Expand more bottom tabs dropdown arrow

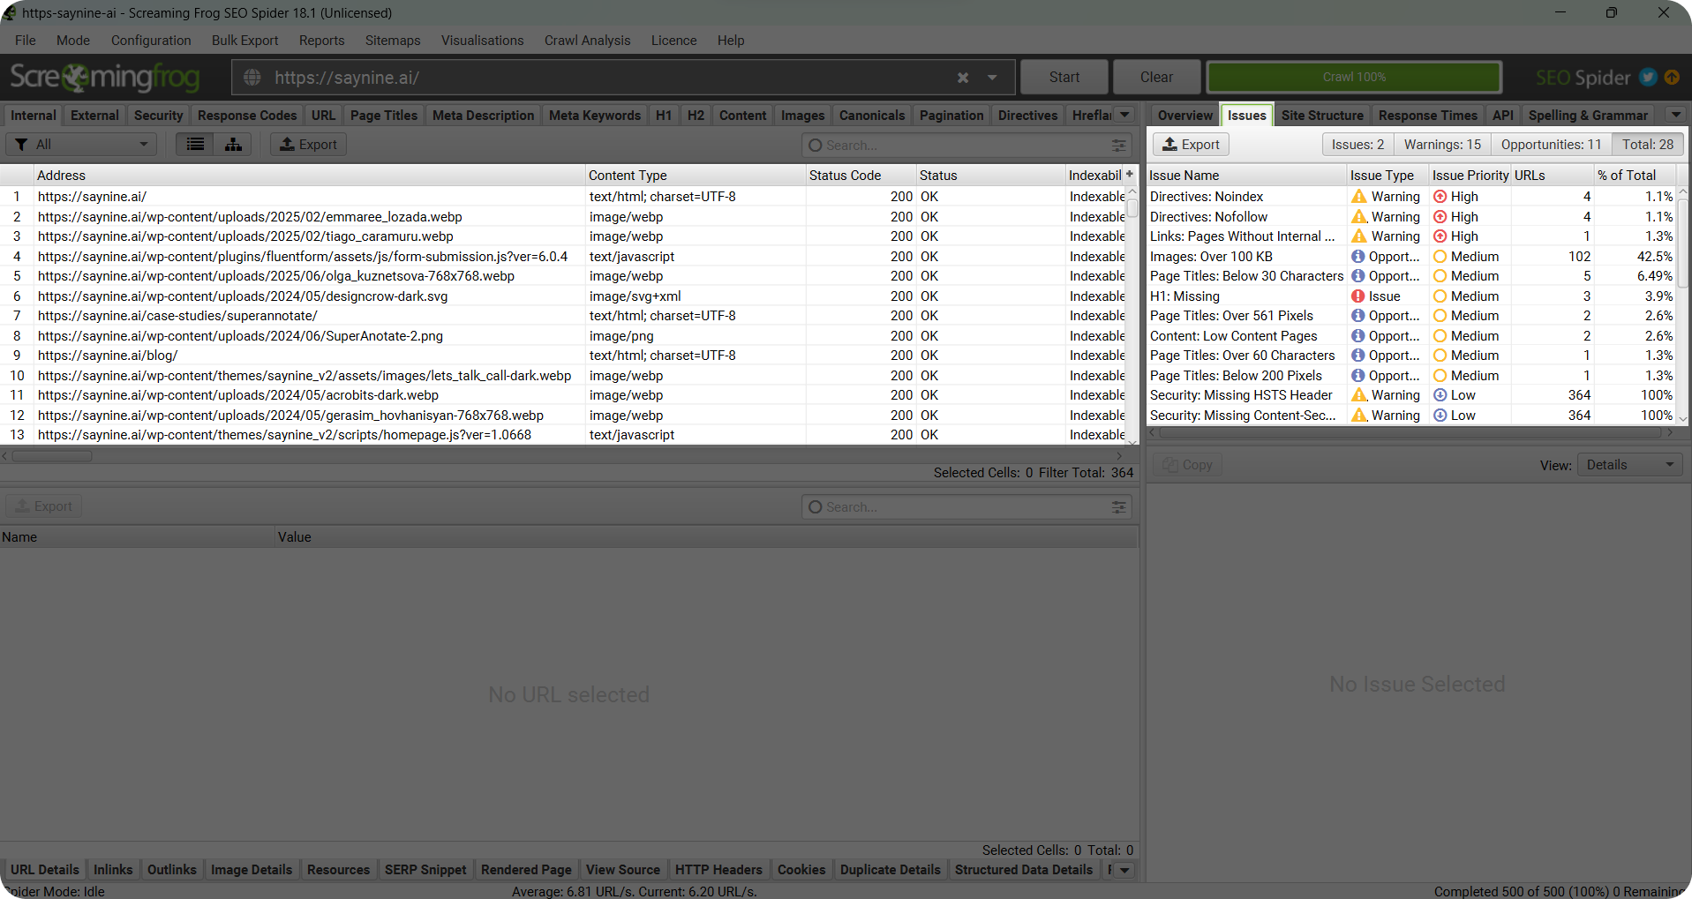[1124, 870]
